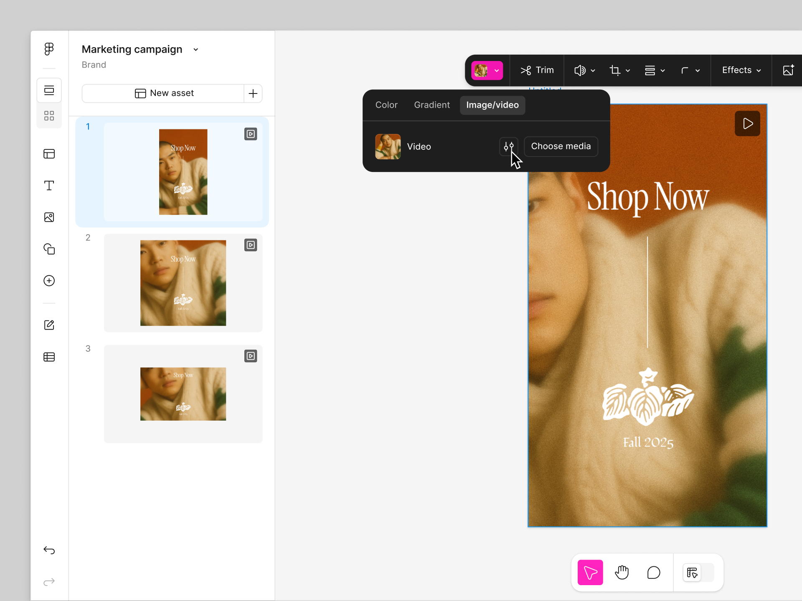Open the table view icon in sidebar
802x601 pixels.
click(49, 357)
